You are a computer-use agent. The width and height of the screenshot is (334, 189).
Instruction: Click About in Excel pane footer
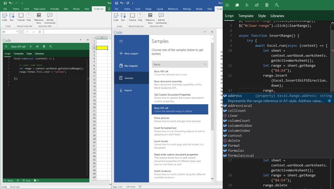point(9,180)
